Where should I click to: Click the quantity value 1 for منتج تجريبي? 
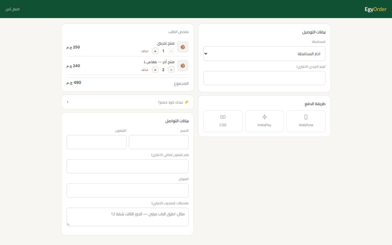pyautogui.click(x=163, y=51)
